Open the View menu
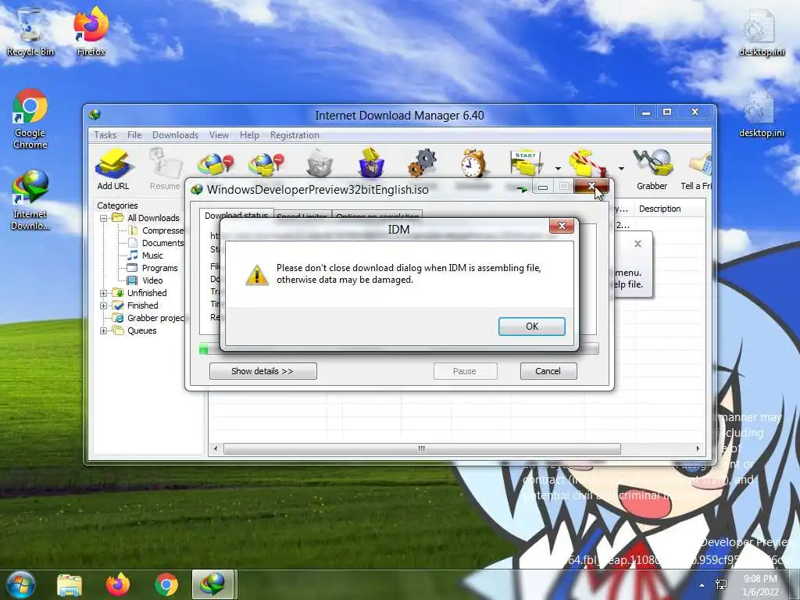Screen dimensions: 800x600 (219, 135)
